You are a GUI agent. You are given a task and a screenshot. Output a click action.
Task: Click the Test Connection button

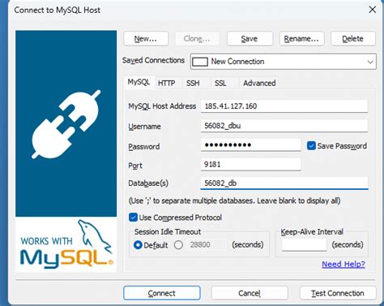[338, 293]
